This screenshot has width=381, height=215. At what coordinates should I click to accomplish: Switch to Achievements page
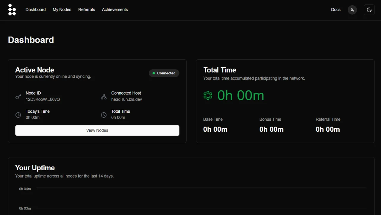point(115,9)
